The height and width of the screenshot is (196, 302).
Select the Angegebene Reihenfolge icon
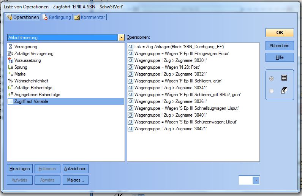pos(11,95)
